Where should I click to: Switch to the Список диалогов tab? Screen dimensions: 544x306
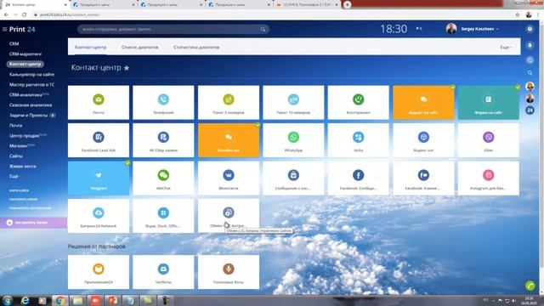tap(139, 47)
